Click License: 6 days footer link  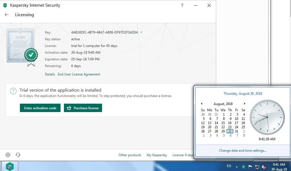183,155
